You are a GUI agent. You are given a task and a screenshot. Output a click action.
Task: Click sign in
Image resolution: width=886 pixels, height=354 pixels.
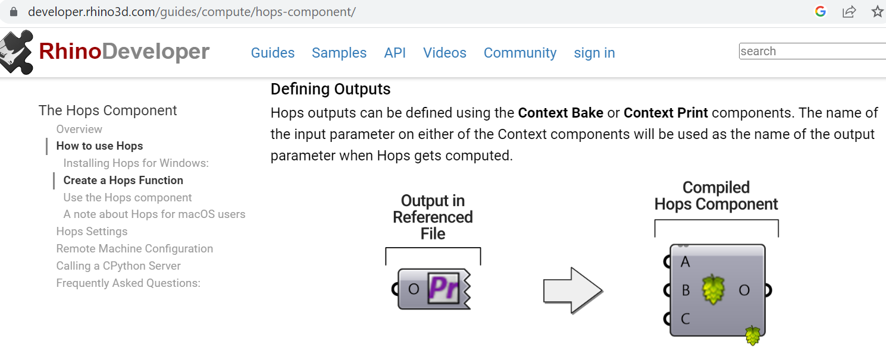[594, 53]
